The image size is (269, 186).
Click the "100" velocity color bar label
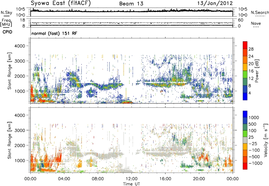click(253, 131)
